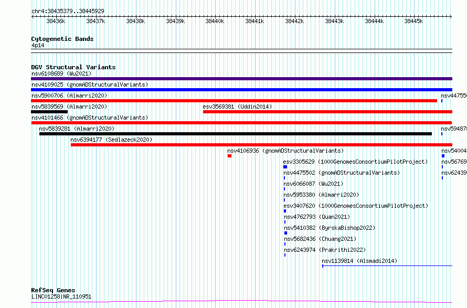Viewport: 467px width, 308px height.
Task: Click the red nsv6394177 Sedlazeck2020 variant bar
Action: 261,145
